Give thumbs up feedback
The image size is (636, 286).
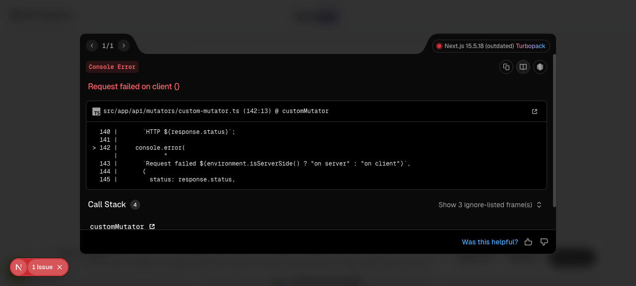point(528,242)
